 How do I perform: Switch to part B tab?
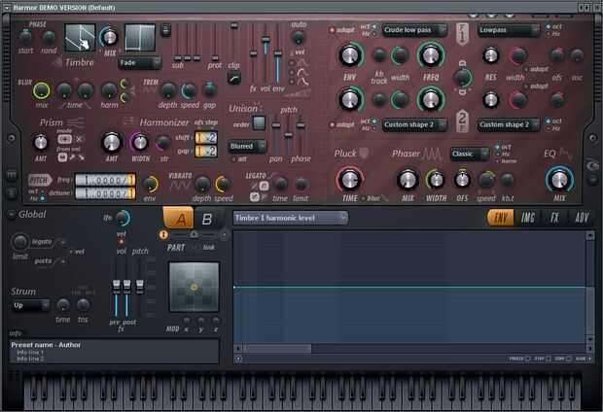click(208, 219)
